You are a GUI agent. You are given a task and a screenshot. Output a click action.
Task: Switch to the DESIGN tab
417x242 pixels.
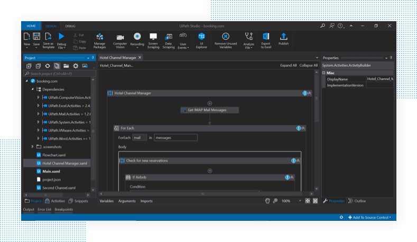pyautogui.click(x=51, y=26)
